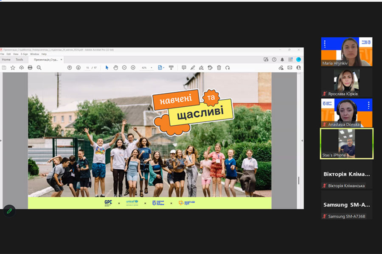The width and height of the screenshot is (382, 254).
Task: Delete with the trash bin icon
Action: 219,68
